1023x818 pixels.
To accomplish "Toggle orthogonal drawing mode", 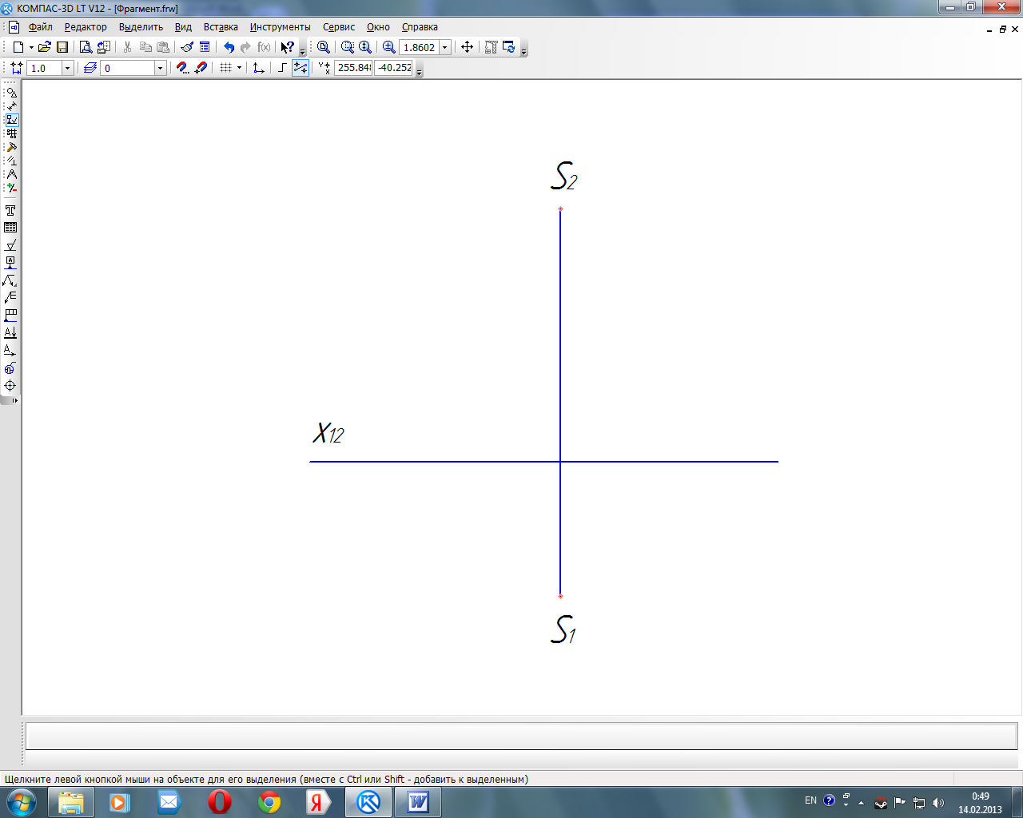I will (282, 68).
